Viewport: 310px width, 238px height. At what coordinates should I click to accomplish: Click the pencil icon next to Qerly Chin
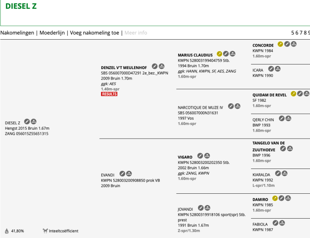282,118
